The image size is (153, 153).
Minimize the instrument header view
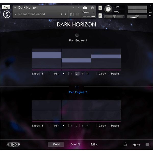(x=150, y=9)
